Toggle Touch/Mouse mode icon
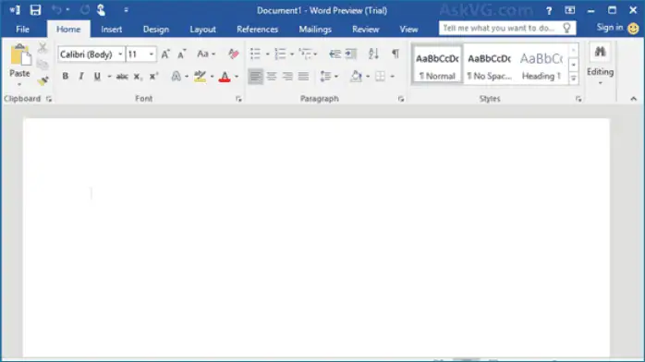The height and width of the screenshot is (362, 645). [102, 10]
